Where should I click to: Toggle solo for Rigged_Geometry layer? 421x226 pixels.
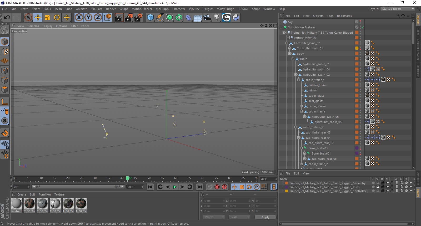point(373,183)
